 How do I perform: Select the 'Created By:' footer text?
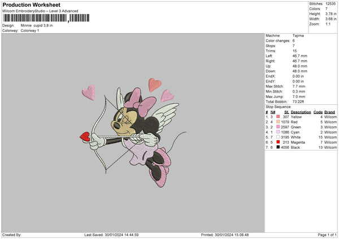pyautogui.click(x=12, y=234)
